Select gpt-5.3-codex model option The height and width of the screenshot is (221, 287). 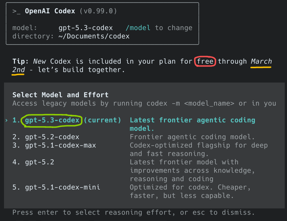coord(52,120)
